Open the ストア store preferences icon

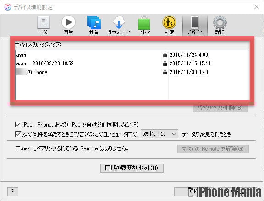(x=144, y=26)
